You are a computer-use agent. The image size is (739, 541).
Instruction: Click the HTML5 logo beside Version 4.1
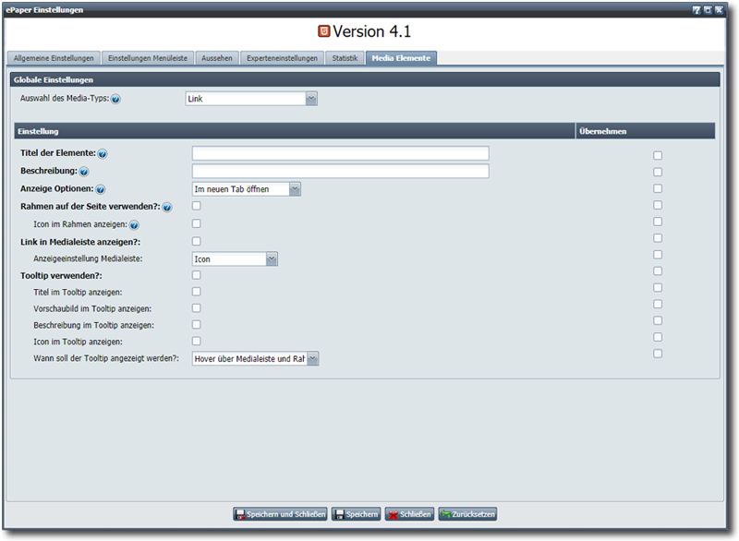[x=324, y=31]
